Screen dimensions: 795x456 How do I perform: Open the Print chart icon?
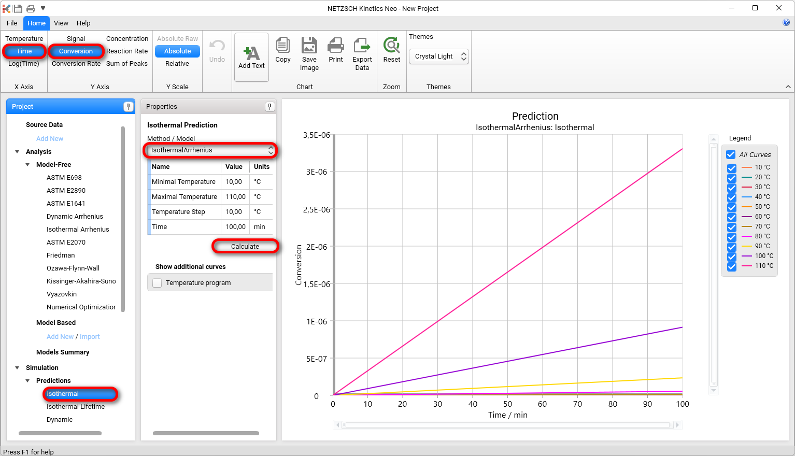click(x=335, y=53)
